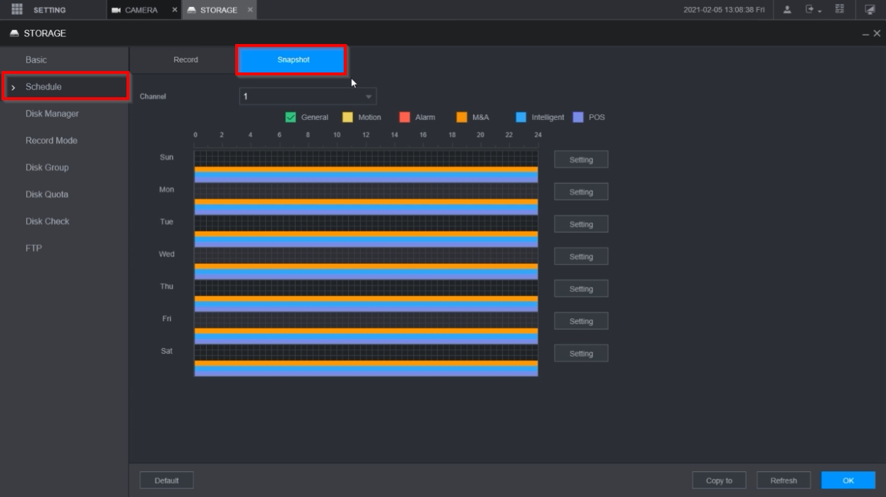Click the SETTING title text

[50, 10]
